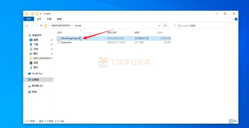The image size is (249, 128).
Task: Click the license.lic file icon
Action: 59,42
